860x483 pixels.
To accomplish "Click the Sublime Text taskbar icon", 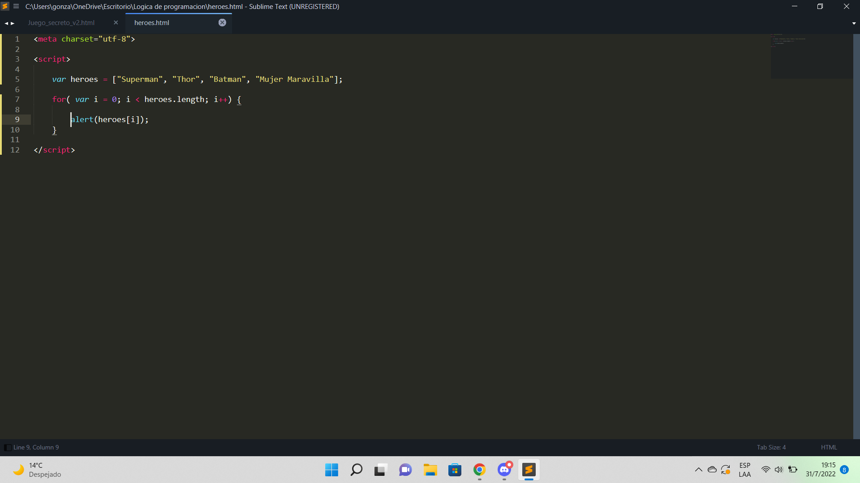I will (x=529, y=470).
